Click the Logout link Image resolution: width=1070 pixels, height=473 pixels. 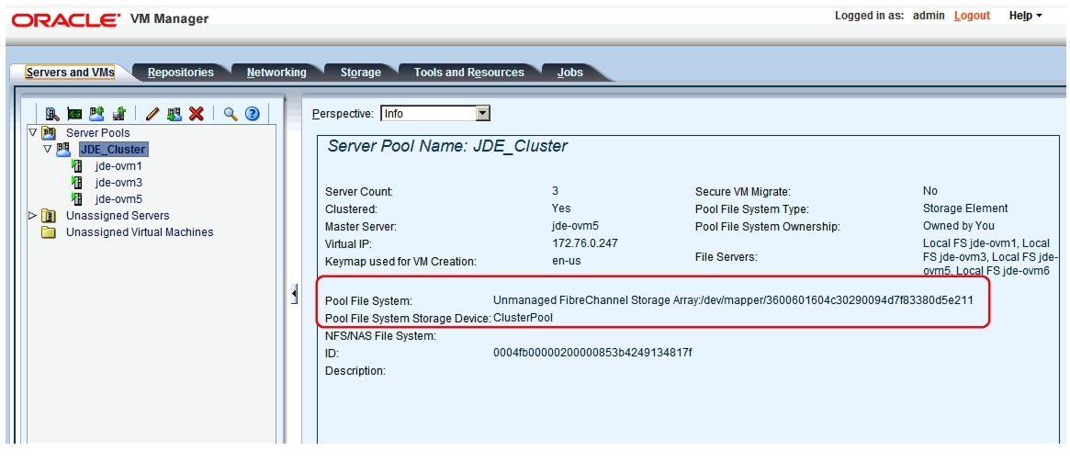[972, 16]
